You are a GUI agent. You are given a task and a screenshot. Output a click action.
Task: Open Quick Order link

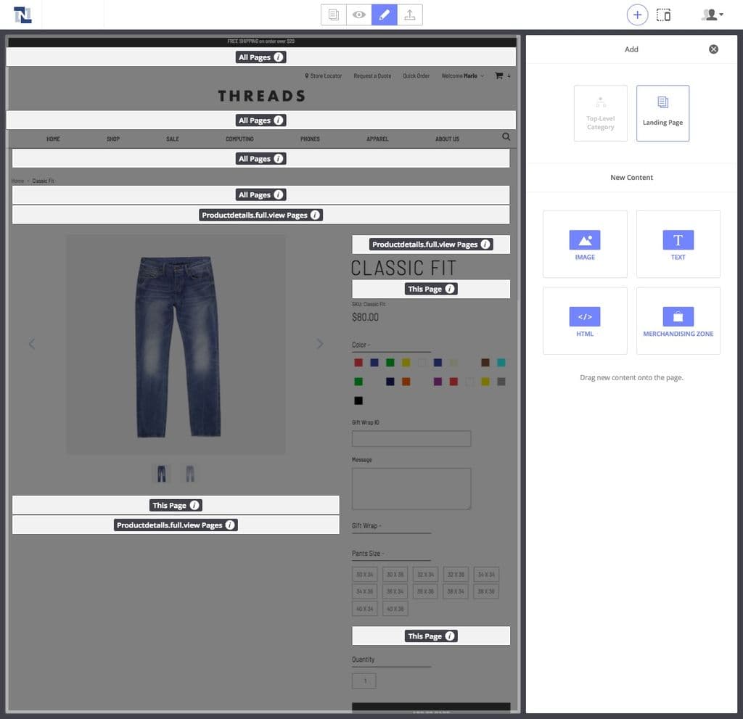point(416,76)
